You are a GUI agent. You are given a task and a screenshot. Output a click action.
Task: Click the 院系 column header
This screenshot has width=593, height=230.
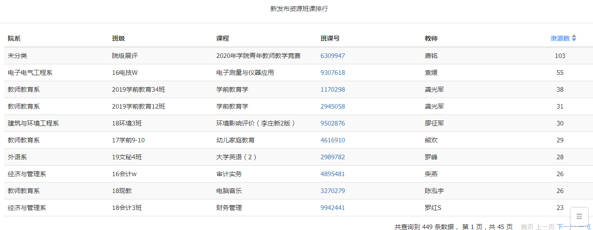(14, 38)
